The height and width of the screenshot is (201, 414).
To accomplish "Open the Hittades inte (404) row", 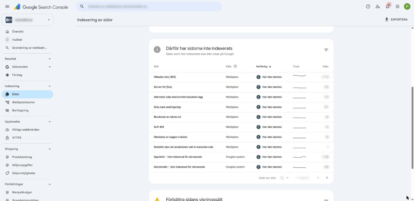I will (x=241, y=77).
